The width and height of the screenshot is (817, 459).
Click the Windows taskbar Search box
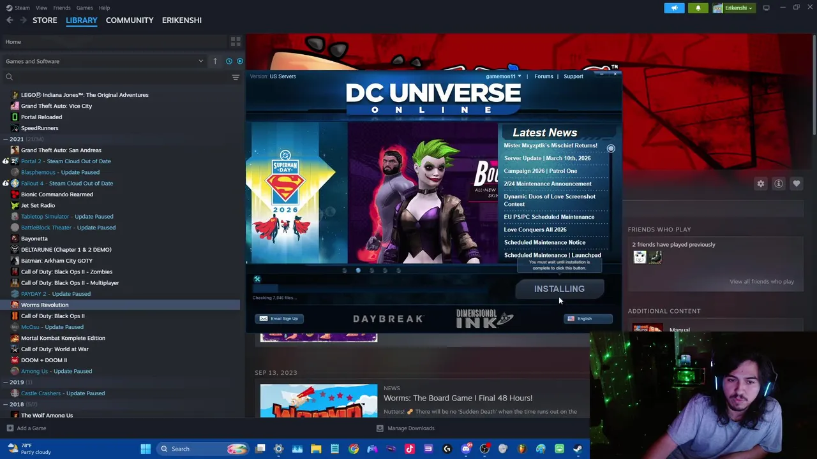(x=202, y=449)
